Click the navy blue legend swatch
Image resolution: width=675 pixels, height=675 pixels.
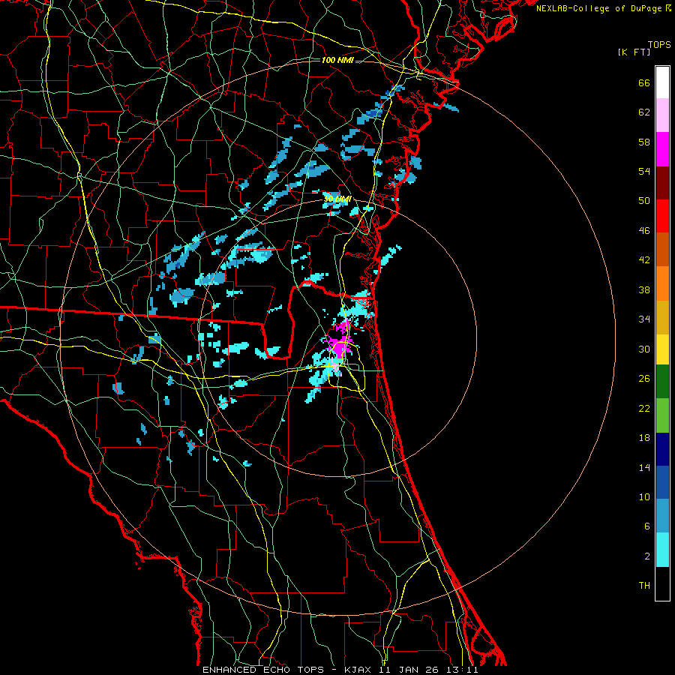[x=662, y=449]
